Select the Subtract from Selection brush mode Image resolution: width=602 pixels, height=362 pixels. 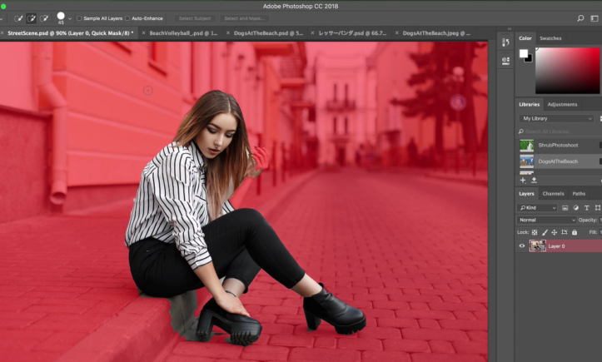tap(44, 18)
